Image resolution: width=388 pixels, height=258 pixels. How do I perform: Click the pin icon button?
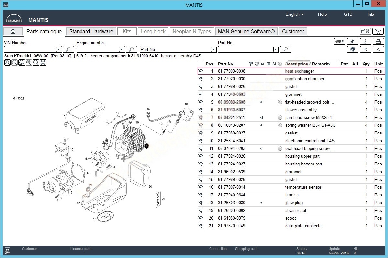tap(352, 41)
